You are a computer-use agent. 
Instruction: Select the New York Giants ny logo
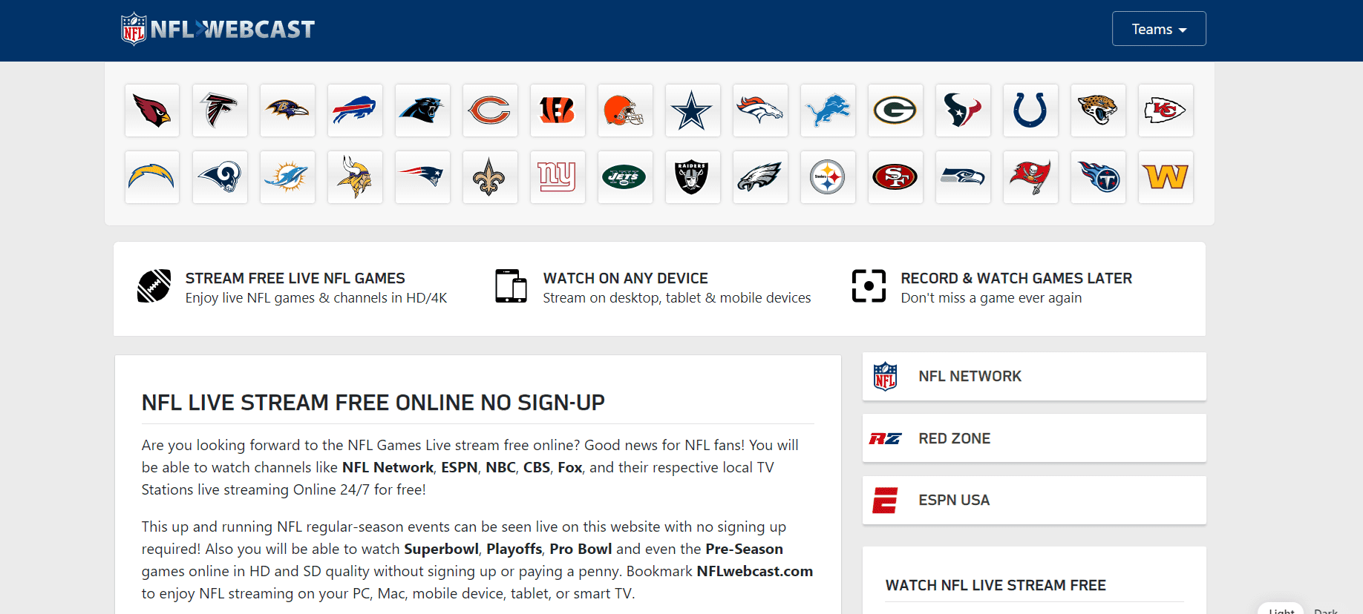pyautogui.click(x=558, y=177)
